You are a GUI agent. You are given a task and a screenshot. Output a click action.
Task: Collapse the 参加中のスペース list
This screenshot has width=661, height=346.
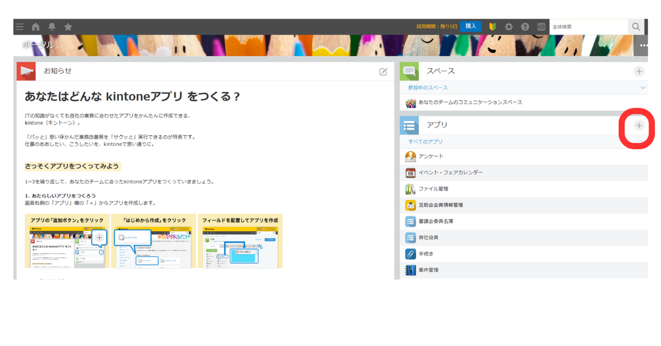coord(643,87)
